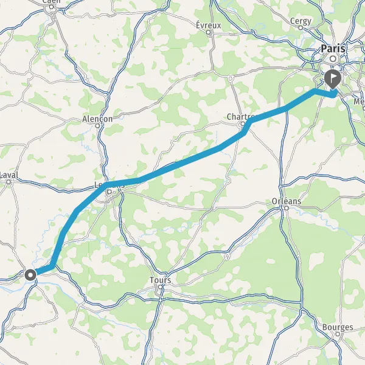The width and height of the screenshot is (365, 365).
Task: Select the Orléans city dot marker
Action: click(x=287, y=208)
